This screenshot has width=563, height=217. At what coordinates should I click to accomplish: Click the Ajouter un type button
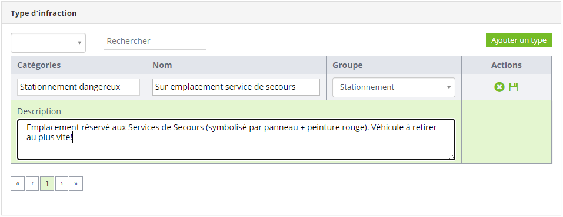pyautogui.click(x=518, y=40)
